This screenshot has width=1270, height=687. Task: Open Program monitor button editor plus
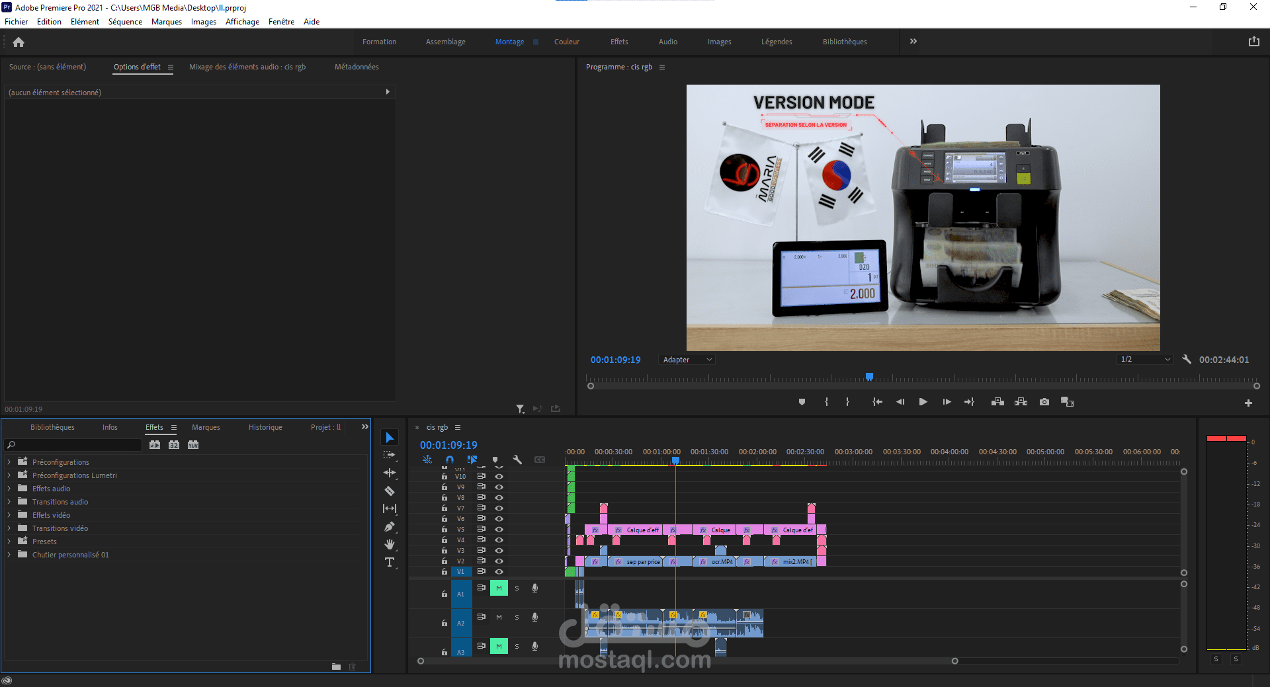[1248, 403]
